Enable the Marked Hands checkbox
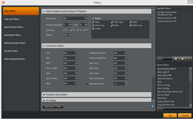This screenshot has height=119, width=193. (x=87, y=83)
